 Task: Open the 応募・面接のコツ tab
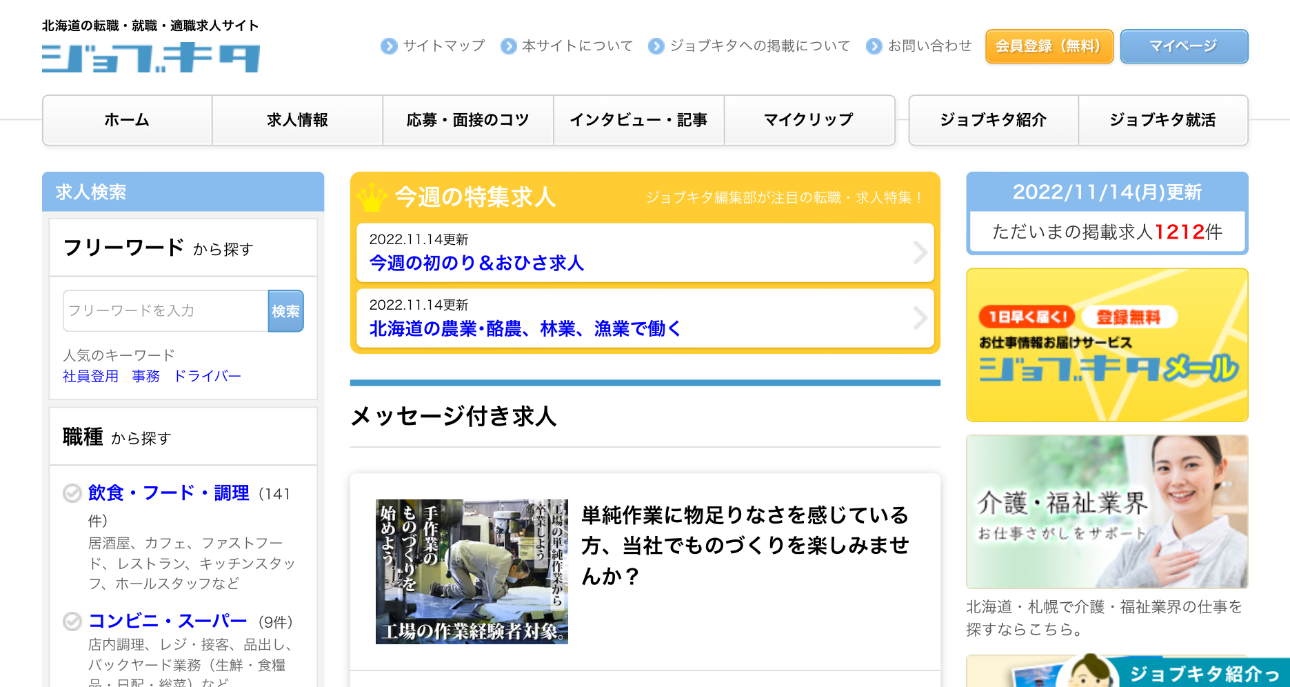click(x=468, y=120)
